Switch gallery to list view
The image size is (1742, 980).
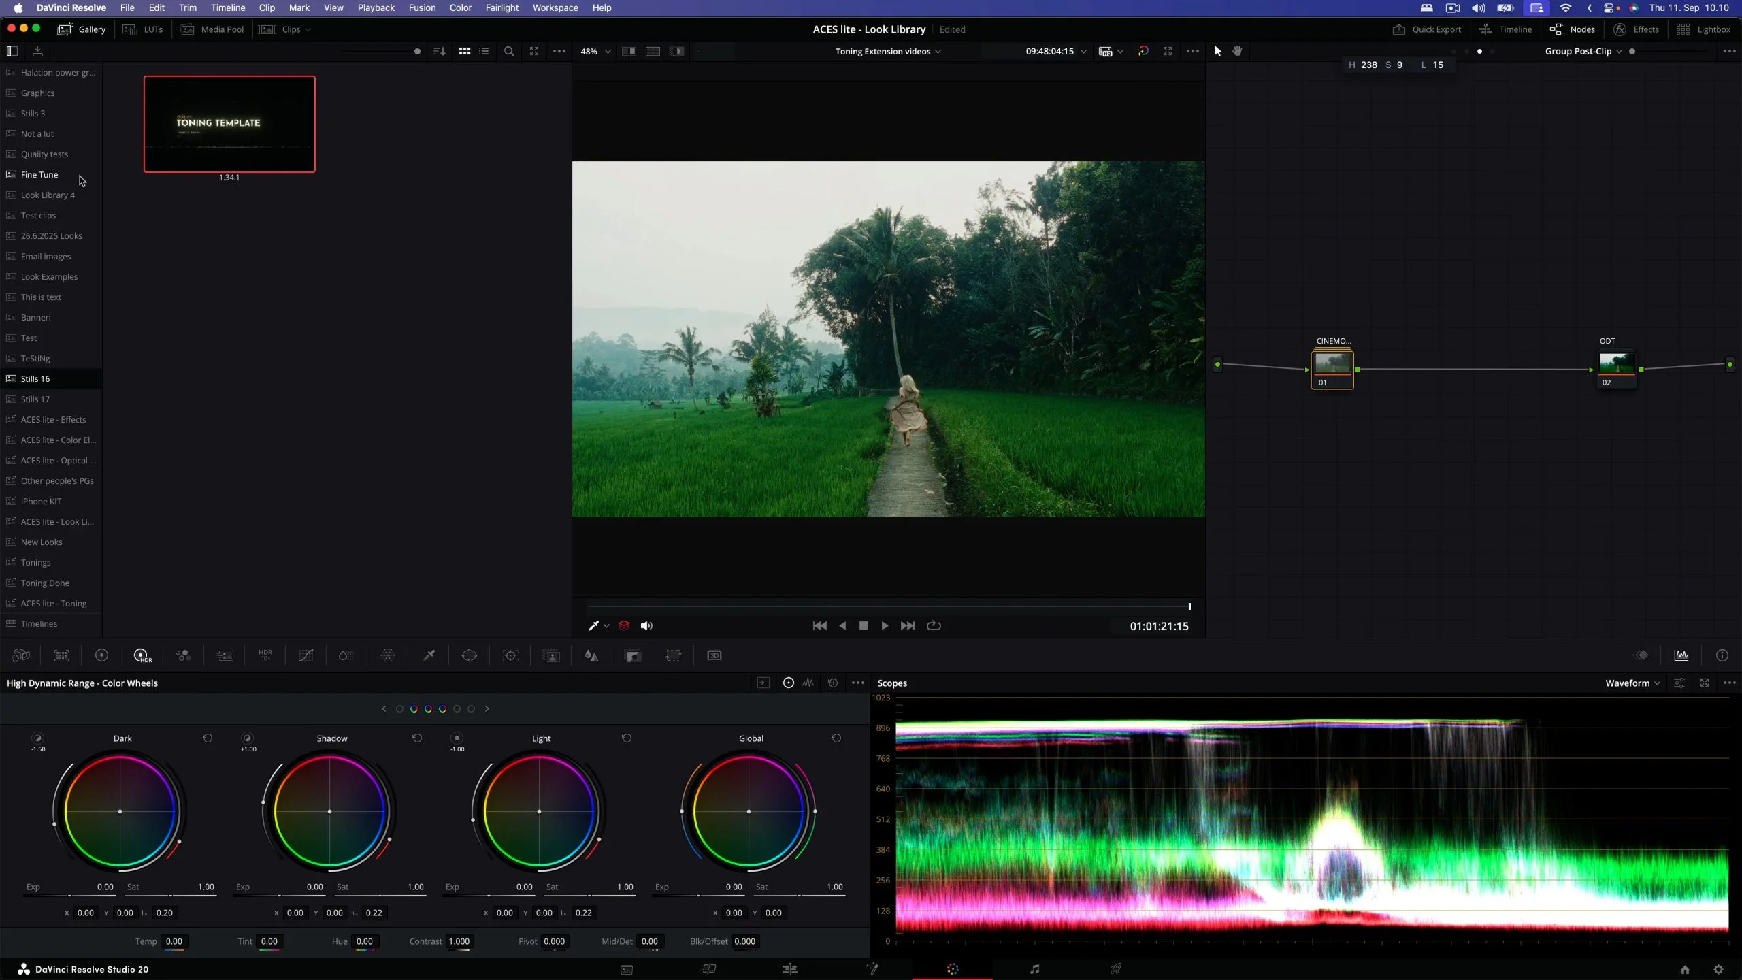coord(484,51)
